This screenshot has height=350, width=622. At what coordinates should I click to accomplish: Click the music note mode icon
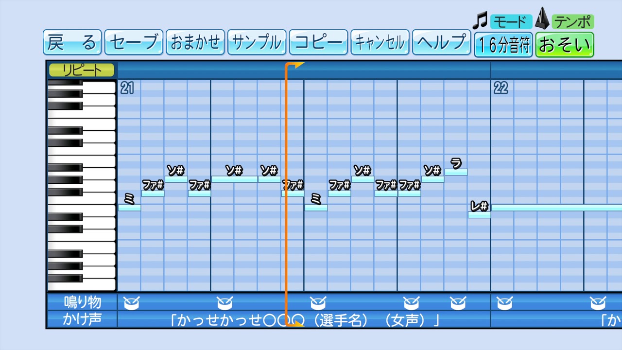[480, 21]
